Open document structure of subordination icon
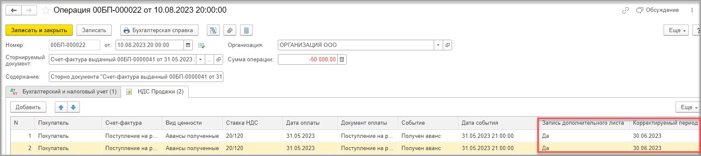 [213, 30]
